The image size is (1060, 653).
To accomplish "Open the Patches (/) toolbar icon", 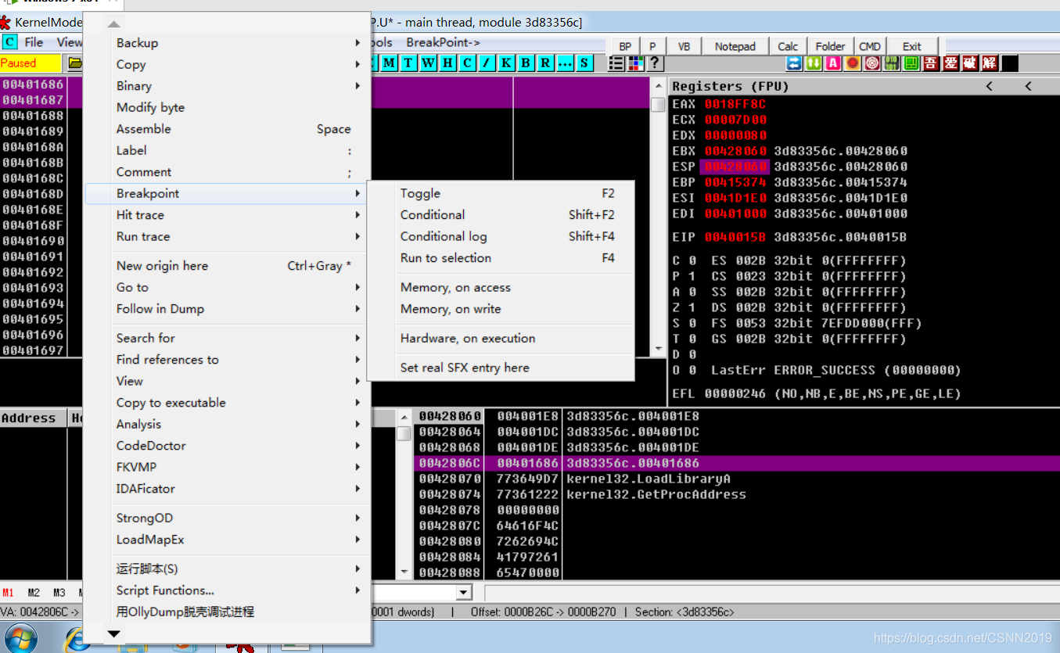I will pos(487,63).
